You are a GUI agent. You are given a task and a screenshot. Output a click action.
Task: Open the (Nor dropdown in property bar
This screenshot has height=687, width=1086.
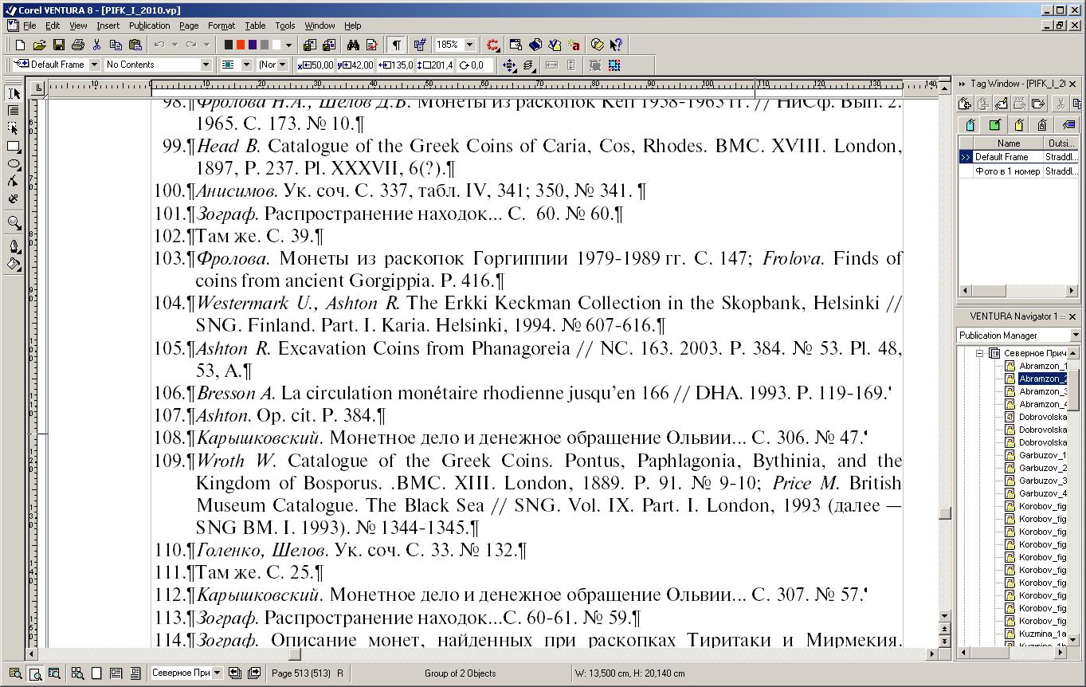tap(283, 65)
